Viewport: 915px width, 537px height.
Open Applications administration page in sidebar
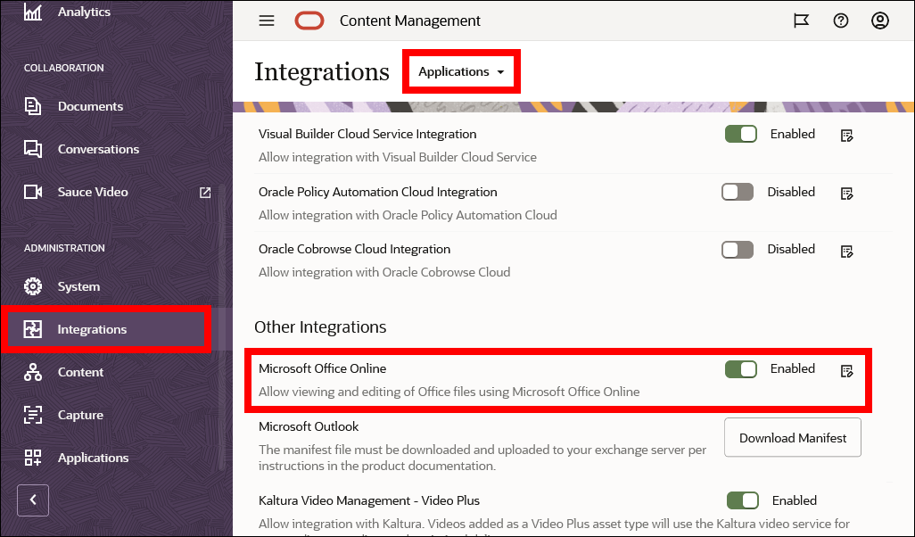click(x=94, y=458)
